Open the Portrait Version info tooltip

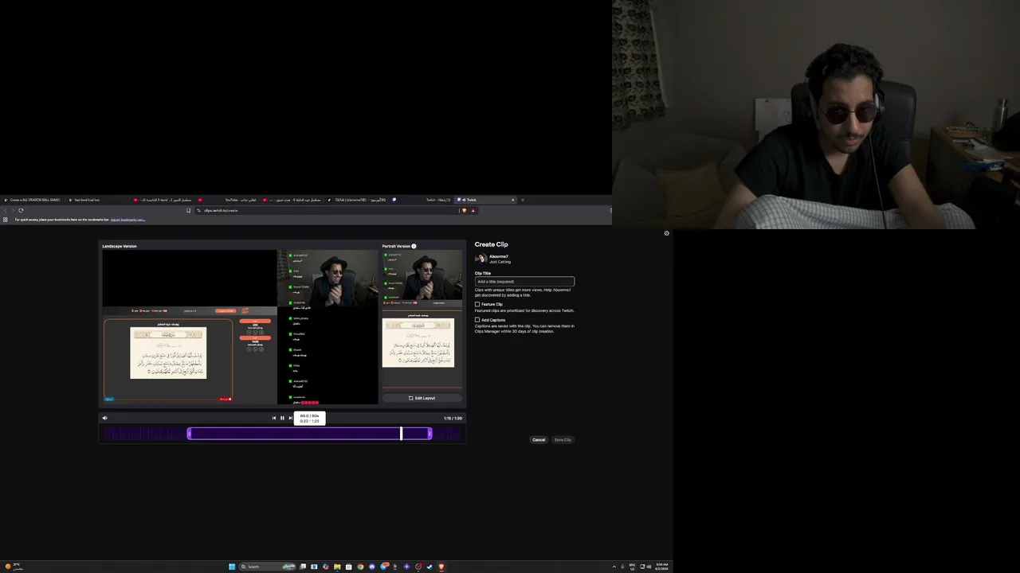[x=414, y=246]
